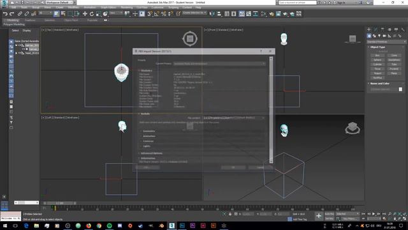The width and height of the screenshot is (408, 230).
Task: Select the Cameras category in Create panel
Action: coord(384,36)
